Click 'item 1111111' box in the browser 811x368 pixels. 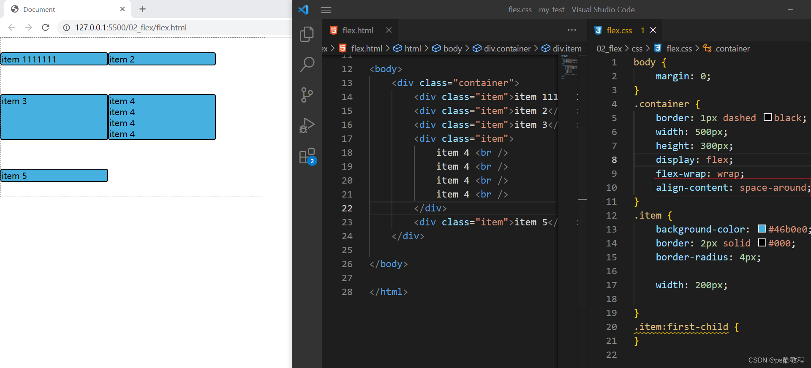[x=54, y=59]
